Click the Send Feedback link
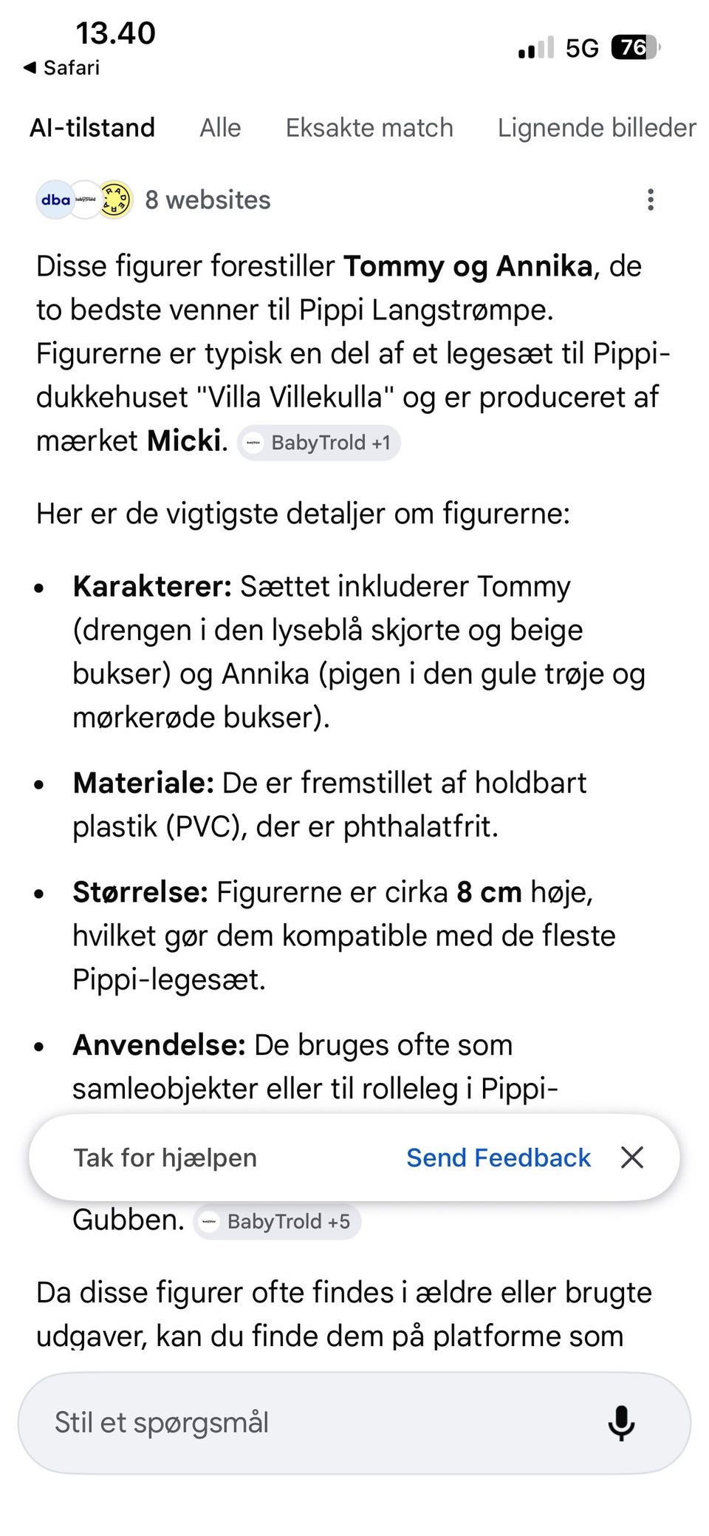709x1536 pixels. tap(499, 1158)
